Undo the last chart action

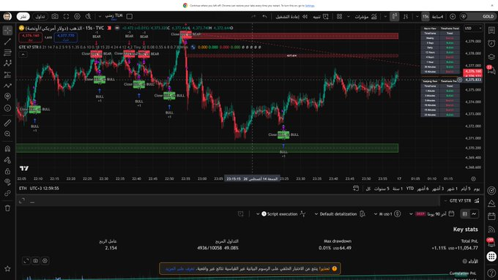(x=264, y=17)
